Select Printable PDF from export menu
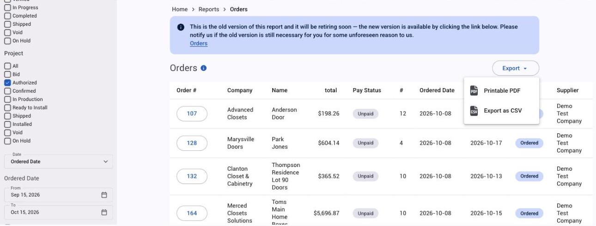The height and width of the screenshot is (226, 596). (x=502, y=91)
